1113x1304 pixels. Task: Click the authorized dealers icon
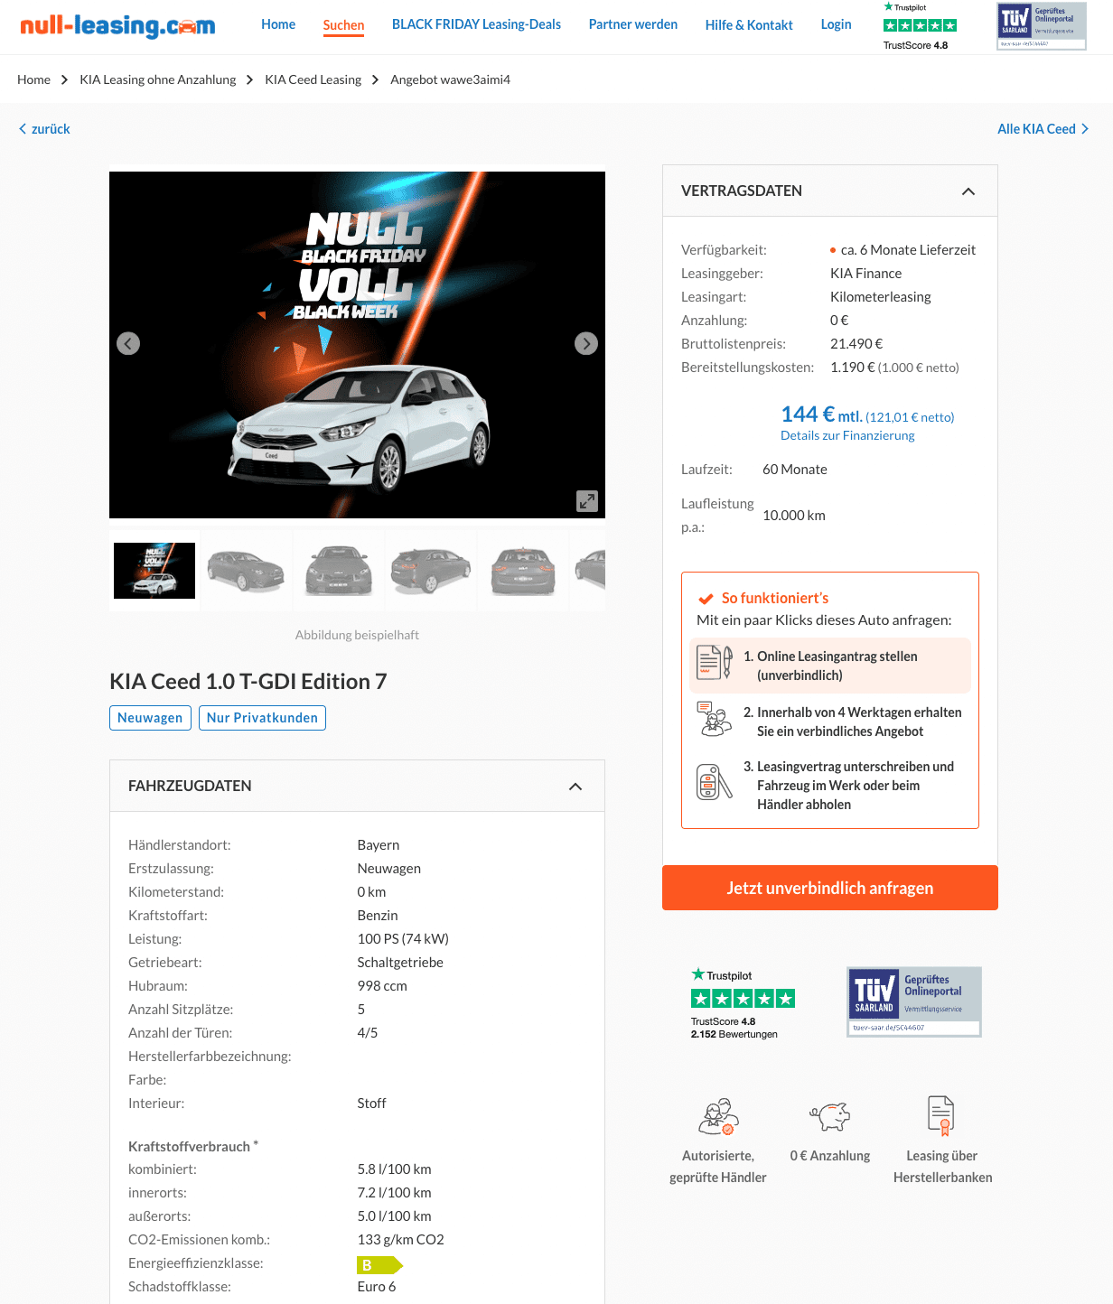(x=718, y=1116)
